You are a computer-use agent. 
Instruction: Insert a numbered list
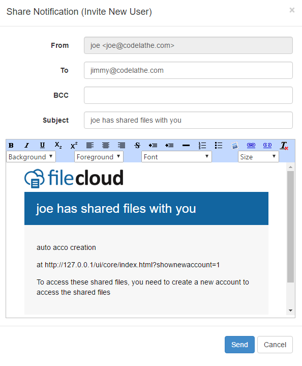(202, 146)
